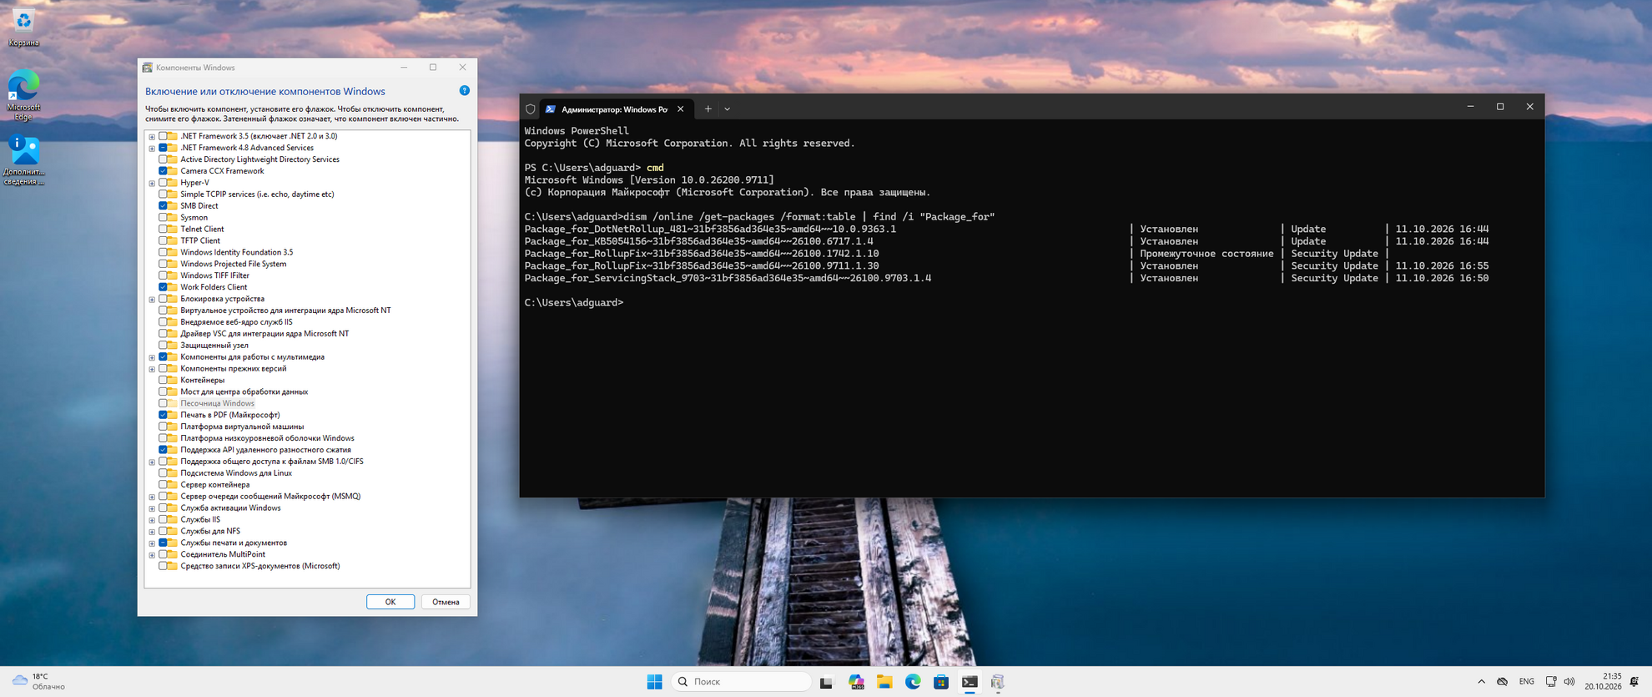Select the Terminal icon in taskbar
The image size is (1652, 697).
(x=970, y=682)
